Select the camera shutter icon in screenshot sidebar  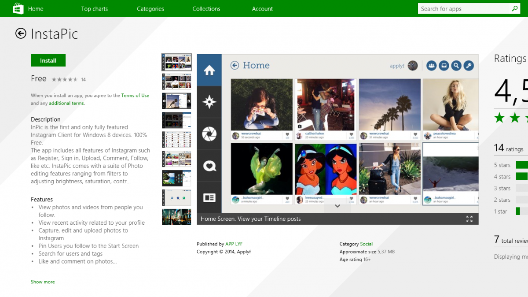tap(209, 134)
